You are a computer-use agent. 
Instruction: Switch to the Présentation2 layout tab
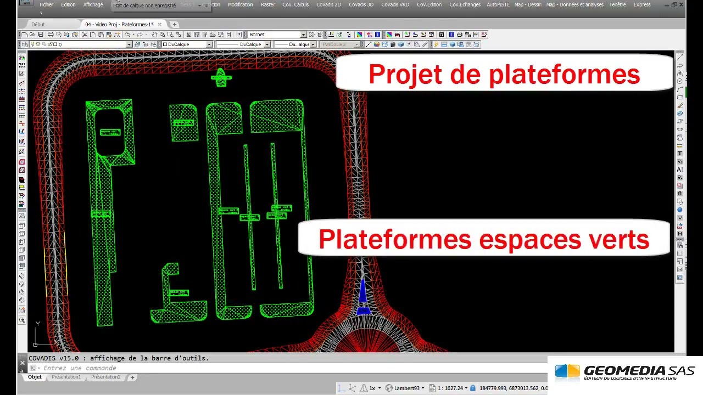105,377
